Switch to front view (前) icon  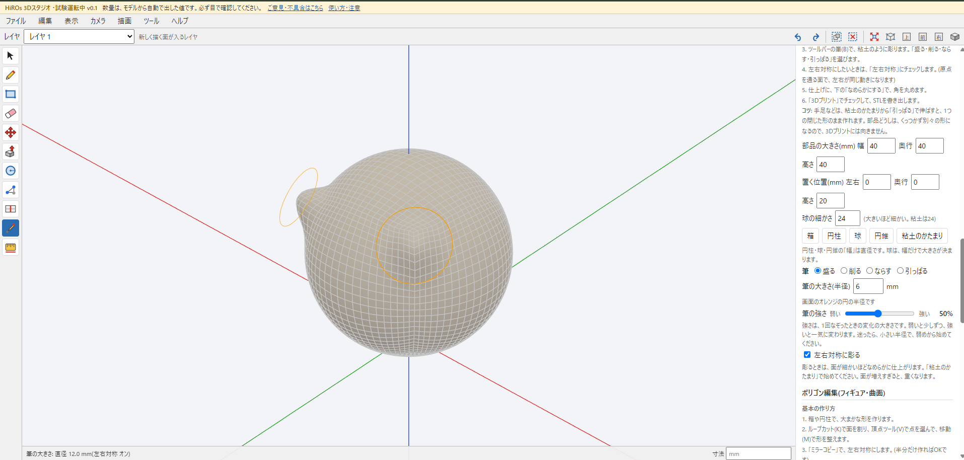923,37
